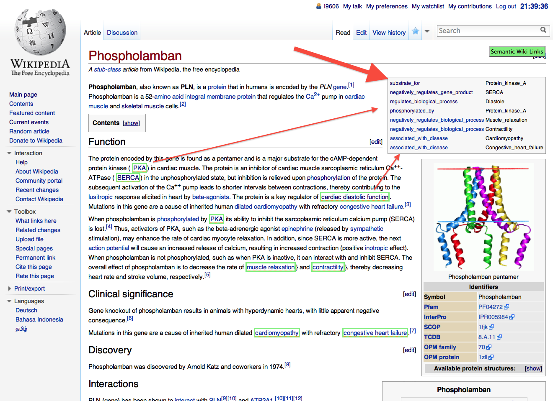
Task: Go to Main page in sidebar
Action: (23, 95)
